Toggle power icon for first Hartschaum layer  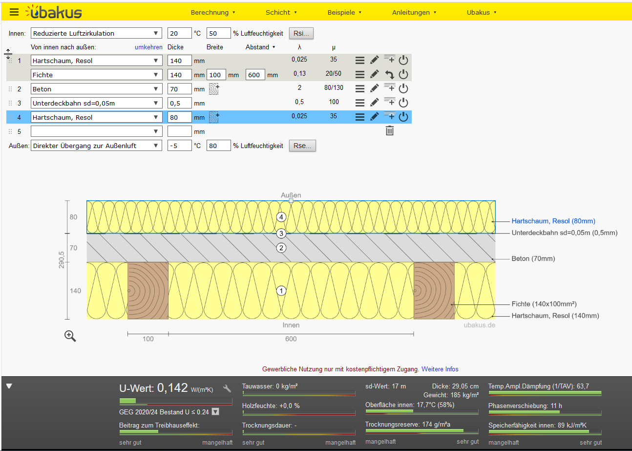point(403,61)
